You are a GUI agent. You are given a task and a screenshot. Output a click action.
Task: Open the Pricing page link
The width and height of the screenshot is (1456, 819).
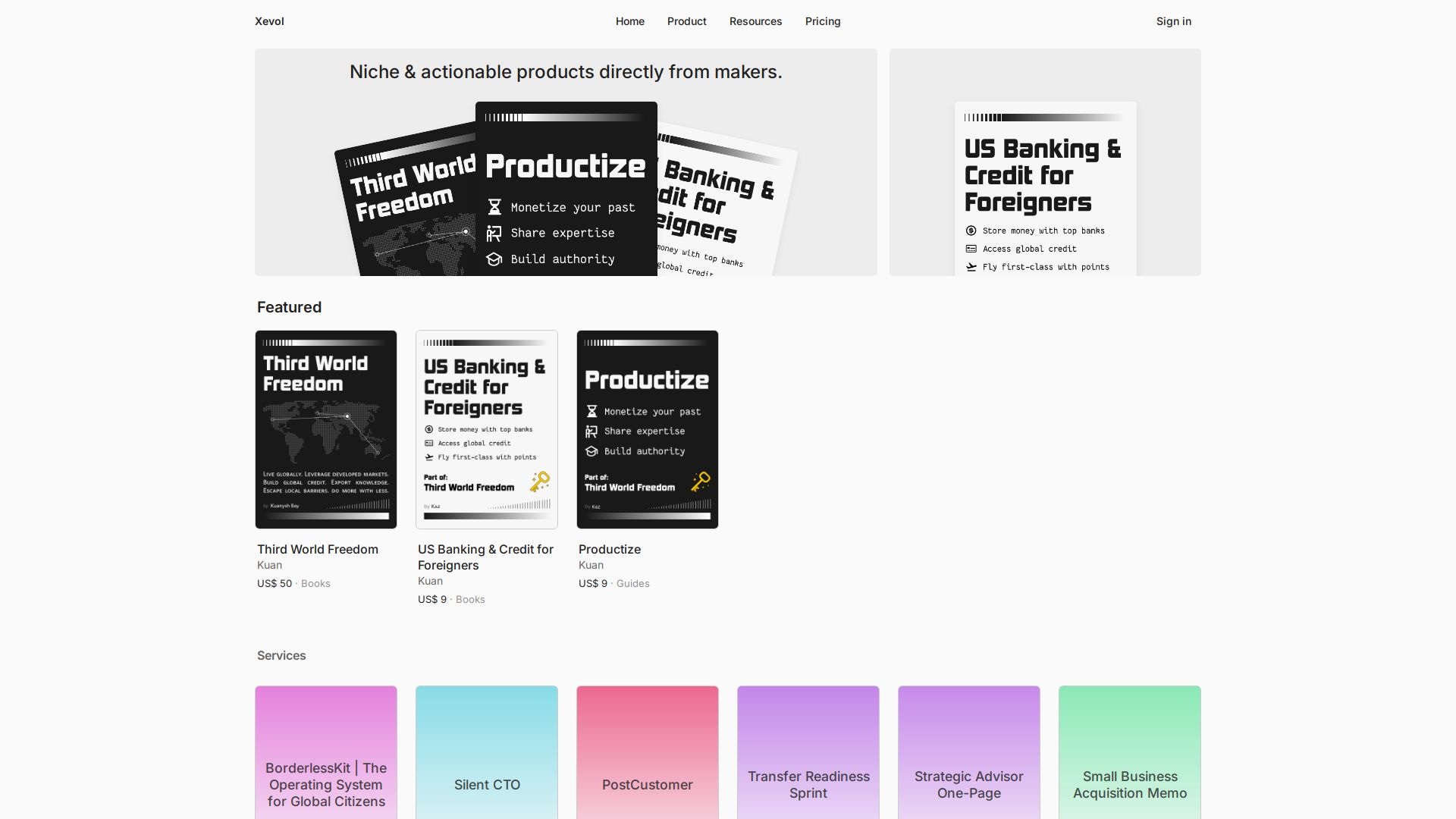823,21
